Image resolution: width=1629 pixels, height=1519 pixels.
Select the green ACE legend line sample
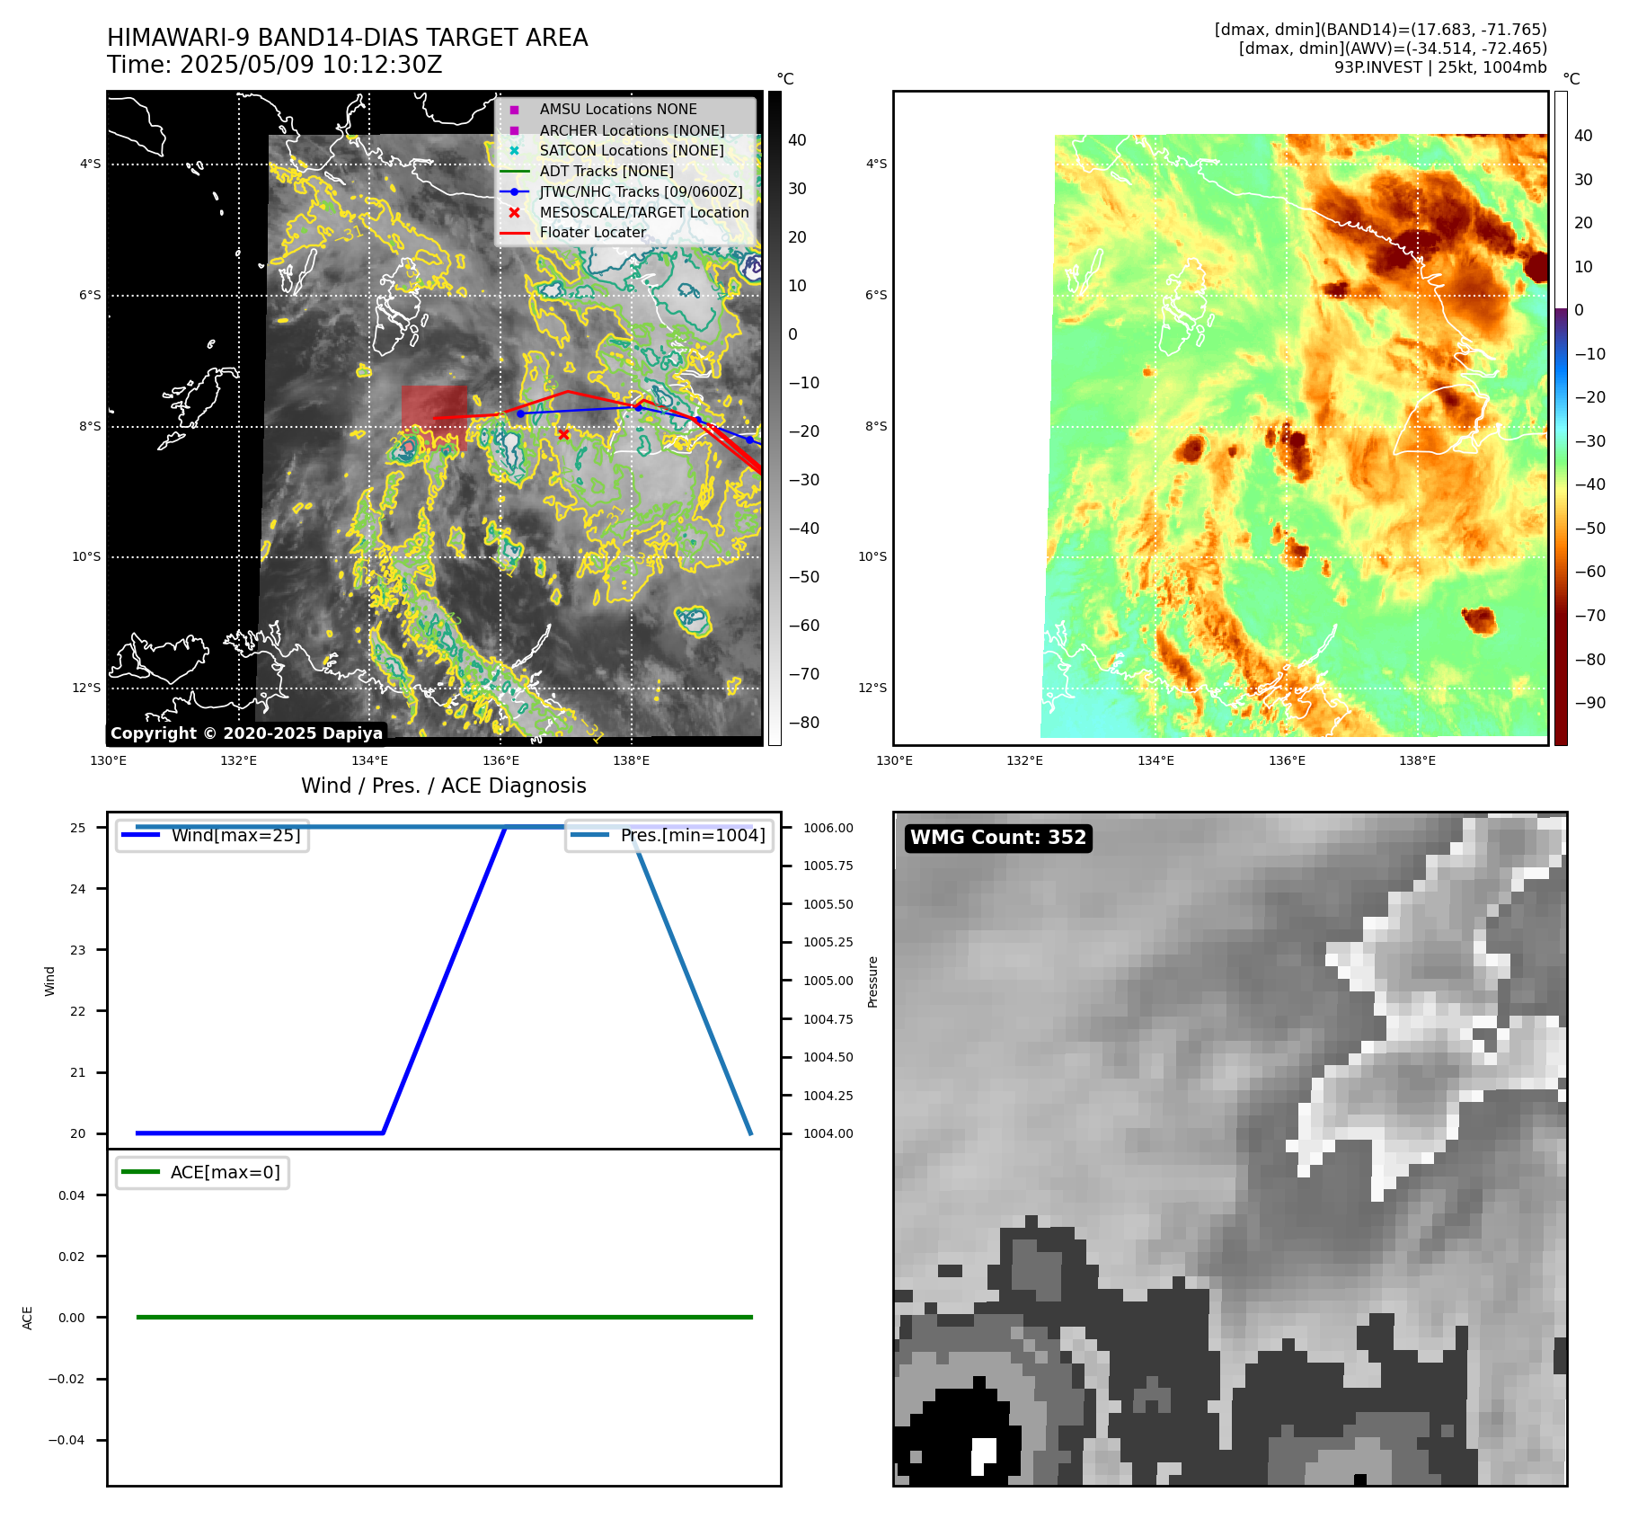click(140, 1172)
